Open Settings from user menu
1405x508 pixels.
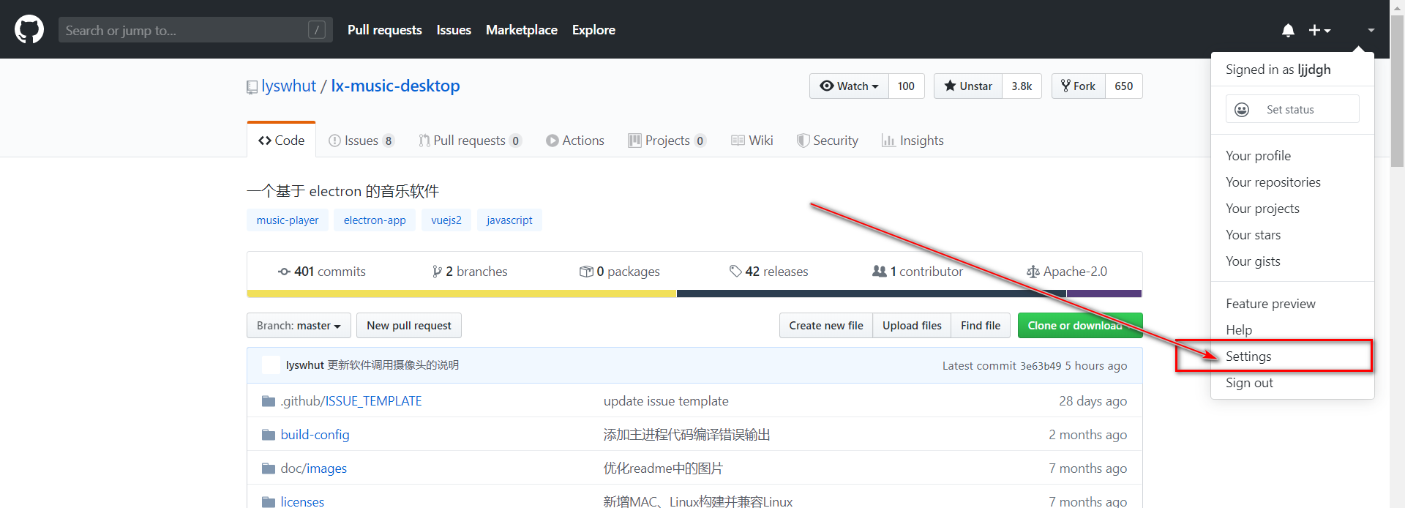(1292, 356)
